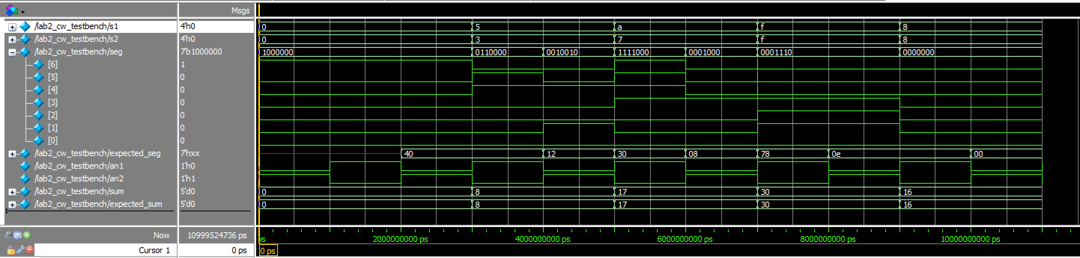This screenshot has width=1080, height=258.
Task: Click the edit grid and timeline icon
Action: point(18,235)
